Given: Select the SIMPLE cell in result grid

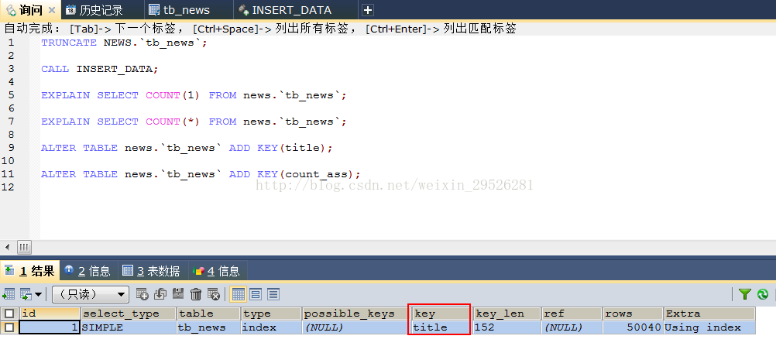Looking at the screenshot, I should (129, 327).
